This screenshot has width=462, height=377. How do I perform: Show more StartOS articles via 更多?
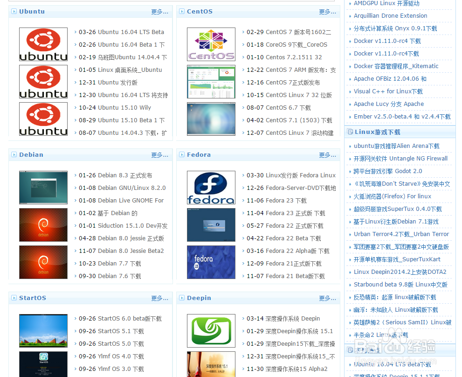tap(160, 298)
